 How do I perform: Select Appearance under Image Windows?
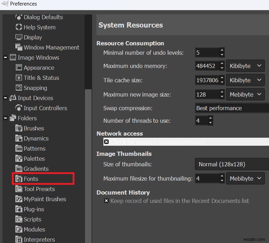pos(39,68)
